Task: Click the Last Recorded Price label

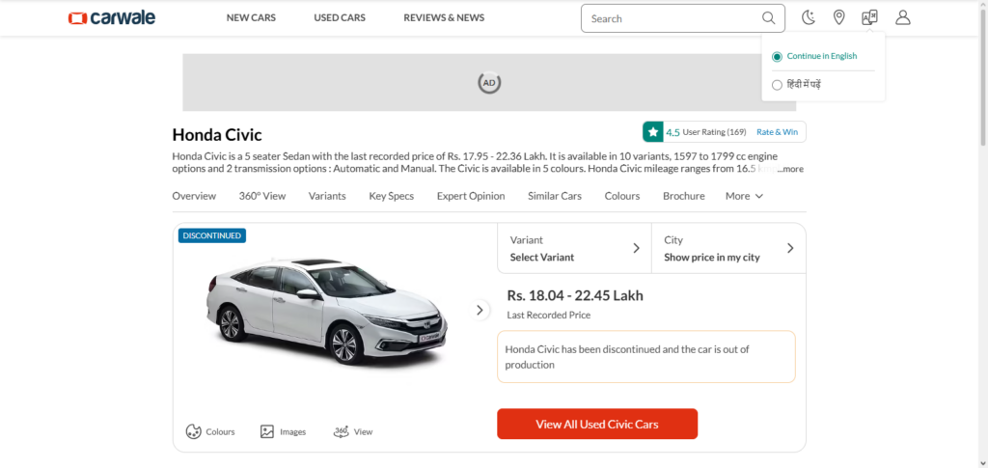Action: tap(549, 315)
